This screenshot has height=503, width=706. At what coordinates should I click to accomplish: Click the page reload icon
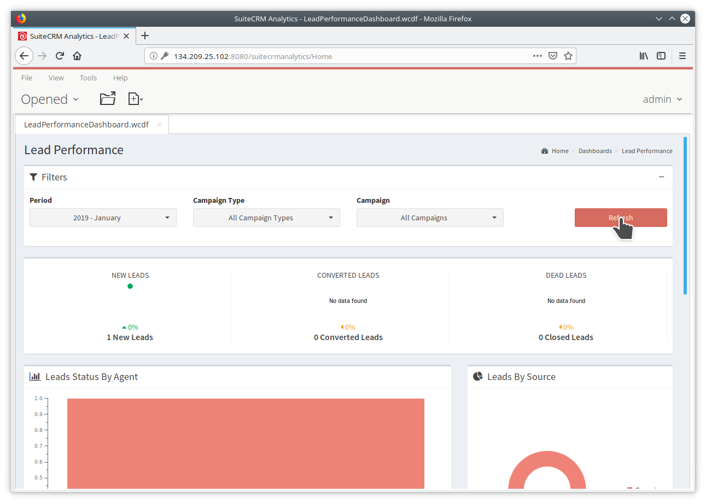(59, 56)
